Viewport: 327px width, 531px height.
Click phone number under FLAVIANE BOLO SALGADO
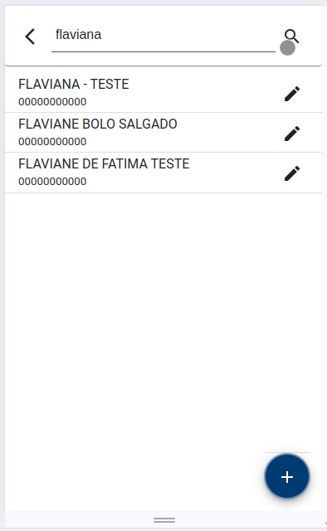[x=52, y=142]
